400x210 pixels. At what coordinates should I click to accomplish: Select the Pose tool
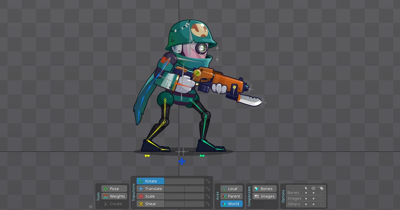tap(114, 189)
